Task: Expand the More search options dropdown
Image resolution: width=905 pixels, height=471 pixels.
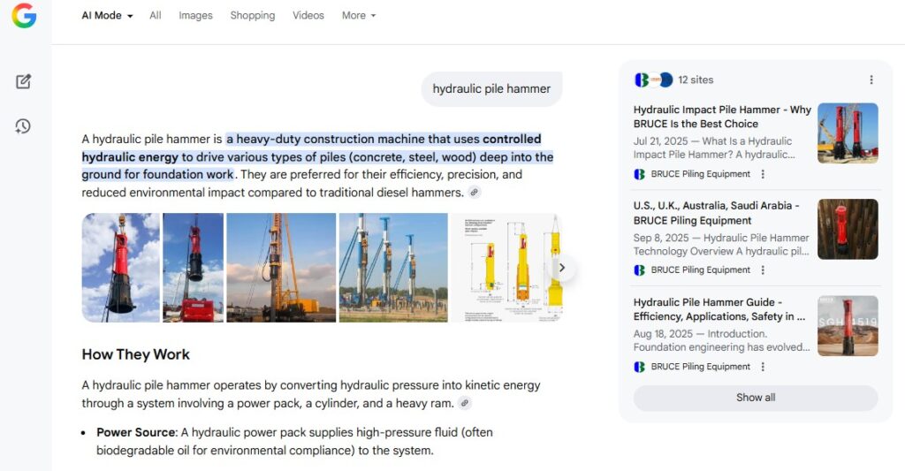Action: click(x=359, y=16)
